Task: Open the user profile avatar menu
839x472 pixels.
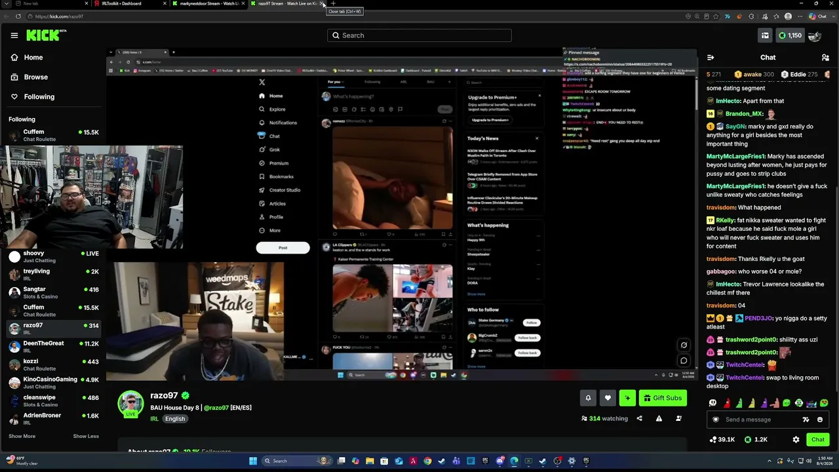Action: click(x=815, y=35)
